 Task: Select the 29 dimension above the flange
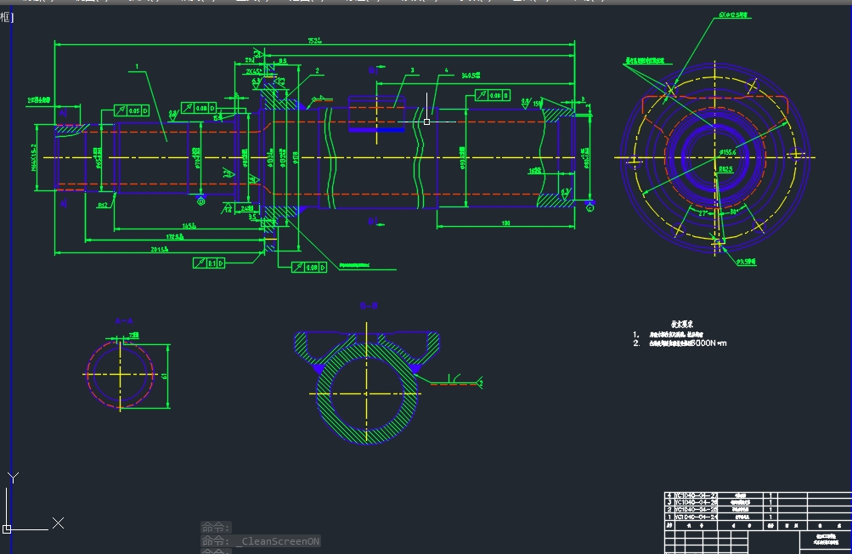(x=250, y=60)
